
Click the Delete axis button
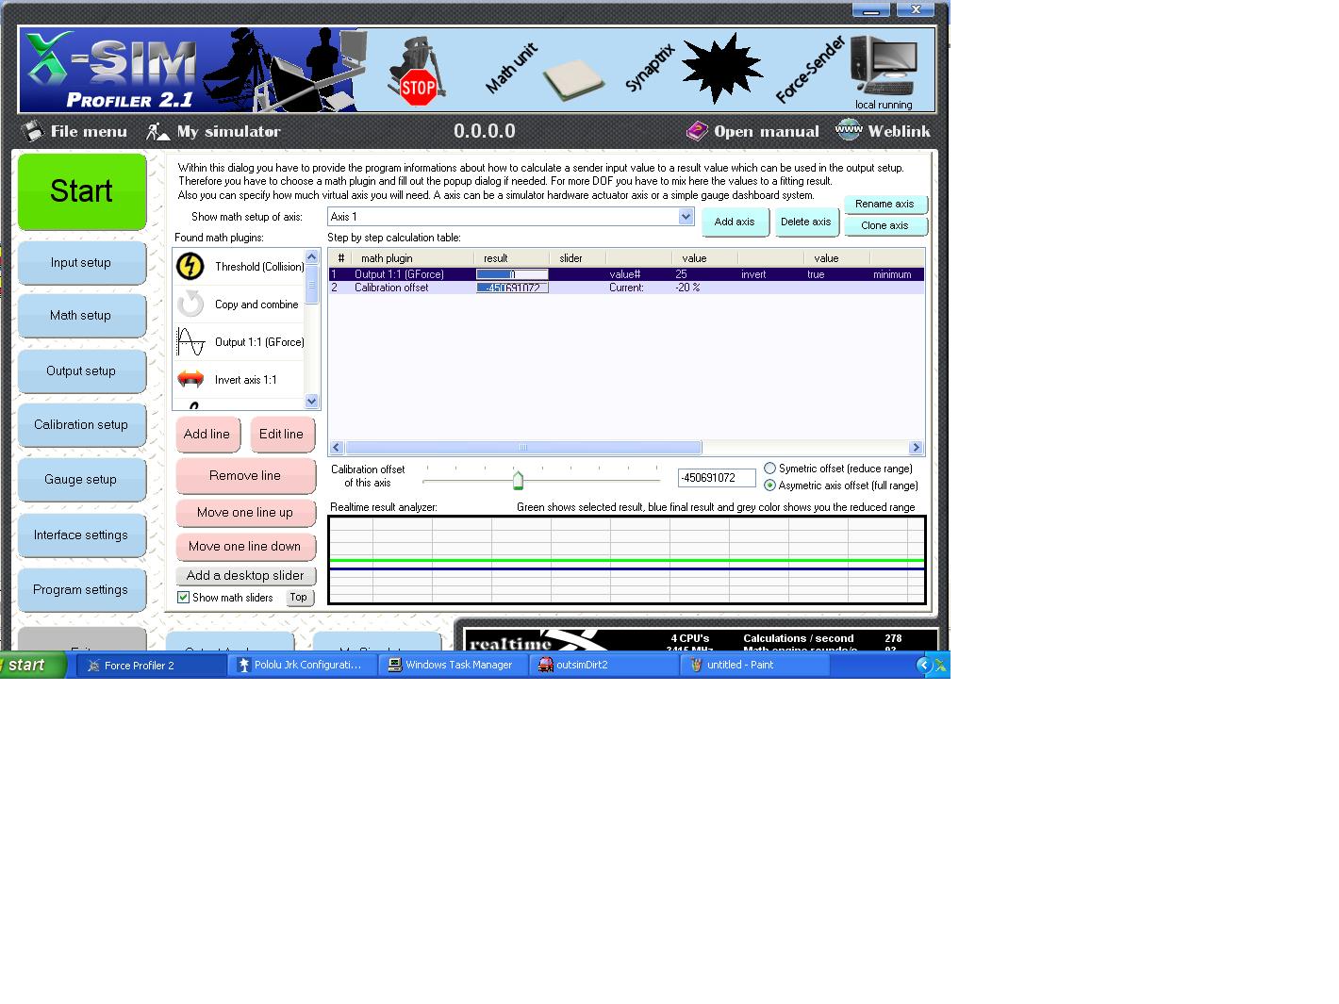(806, 222)
